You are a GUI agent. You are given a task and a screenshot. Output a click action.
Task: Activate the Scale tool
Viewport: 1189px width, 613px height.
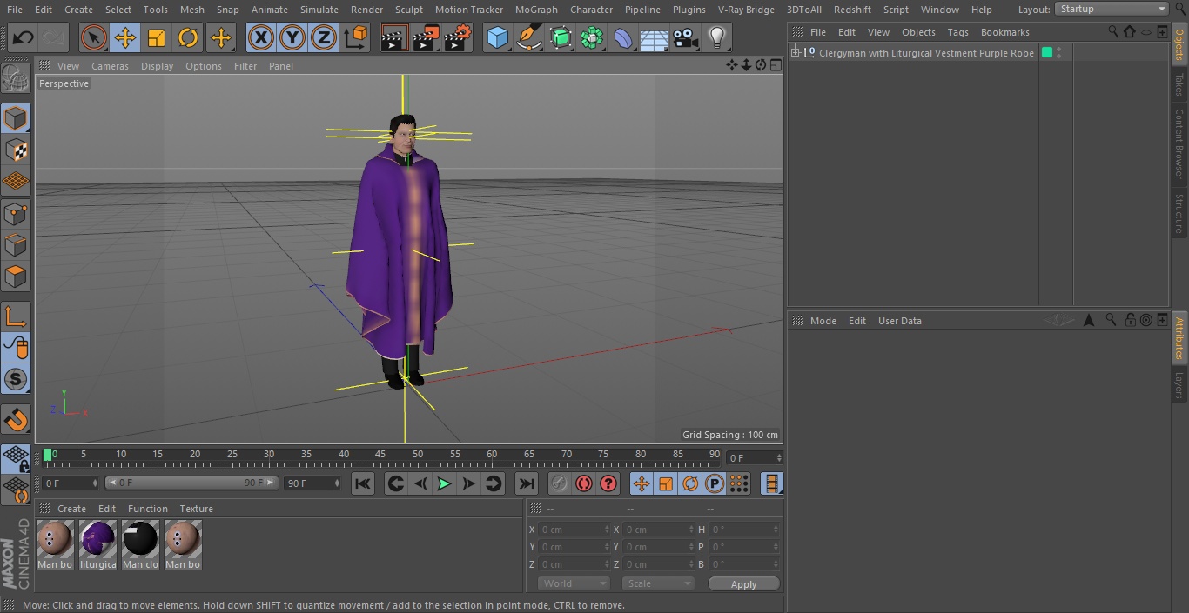(x=157, y=37)
